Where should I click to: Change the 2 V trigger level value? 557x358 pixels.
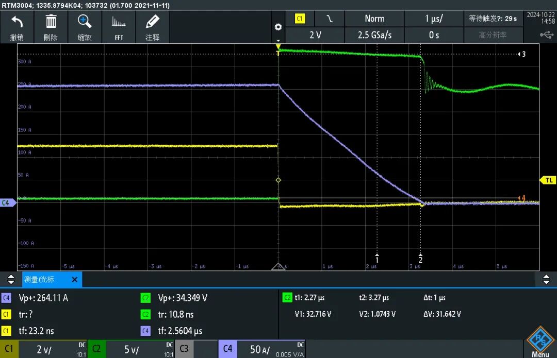tap(315, 35)
